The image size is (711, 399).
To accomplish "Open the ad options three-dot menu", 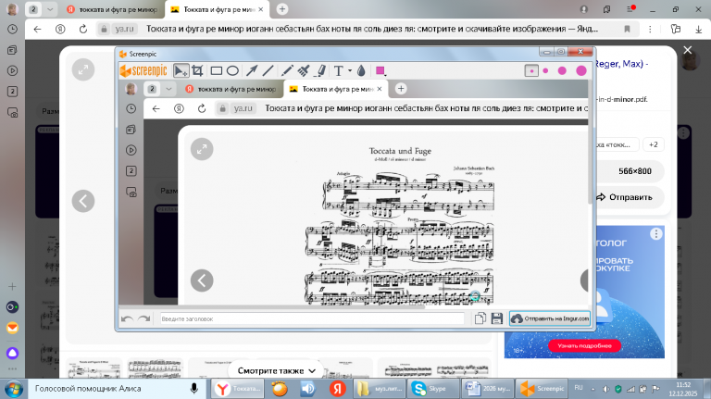I will click(x=655, y=234).
